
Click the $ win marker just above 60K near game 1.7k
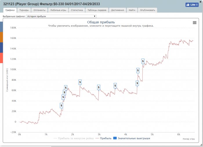coord(66,88)
